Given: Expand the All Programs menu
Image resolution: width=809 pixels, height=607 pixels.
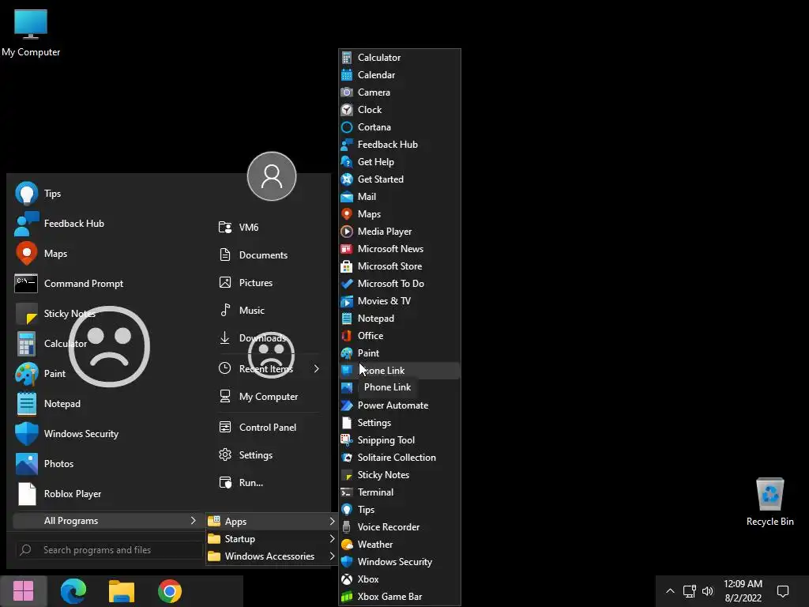Looking at the screenshot, I should (x=107, y=521).
